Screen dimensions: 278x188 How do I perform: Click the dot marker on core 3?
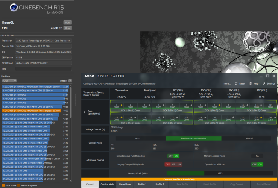149,105
